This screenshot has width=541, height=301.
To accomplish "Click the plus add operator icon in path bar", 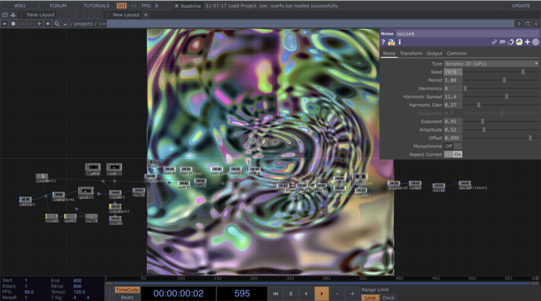I will pos(39,24).
